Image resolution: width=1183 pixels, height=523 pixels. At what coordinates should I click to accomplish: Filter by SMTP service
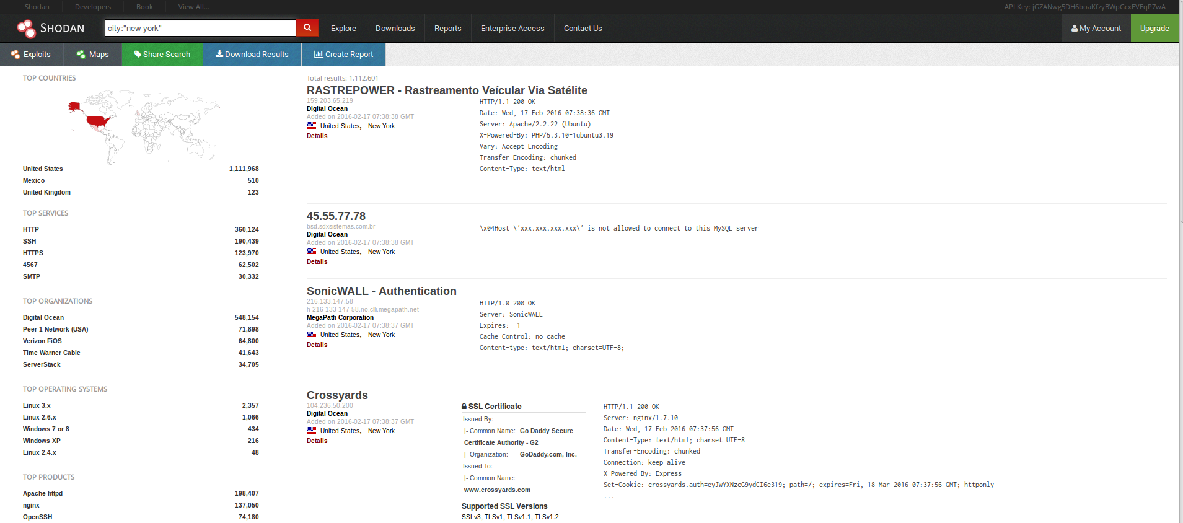tap(32, 276)
